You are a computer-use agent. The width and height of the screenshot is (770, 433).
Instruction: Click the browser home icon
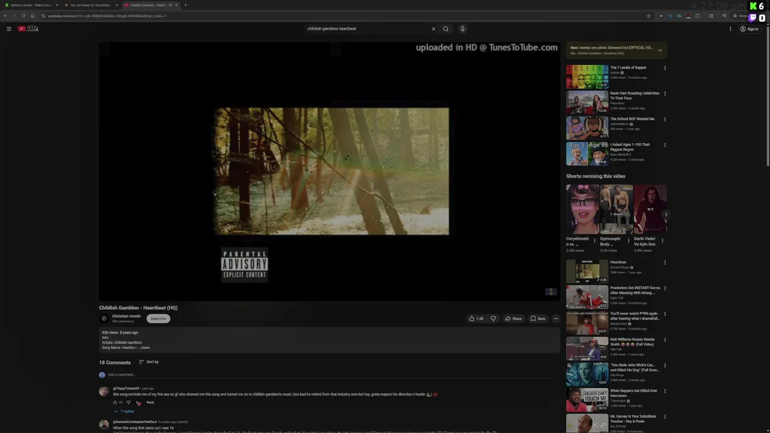32,16
